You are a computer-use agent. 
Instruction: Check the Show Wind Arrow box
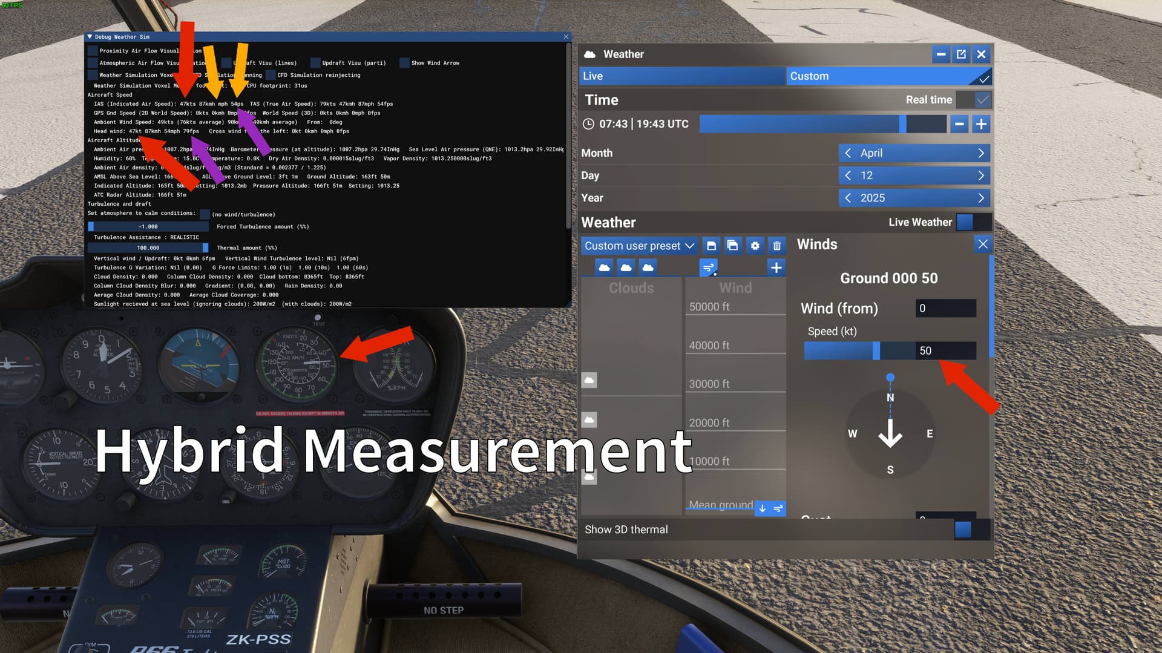[x=404, y=63]
